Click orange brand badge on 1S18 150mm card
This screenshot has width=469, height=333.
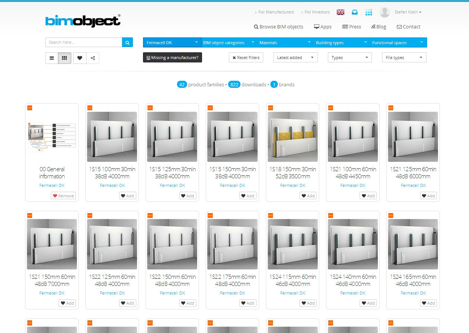270,108
